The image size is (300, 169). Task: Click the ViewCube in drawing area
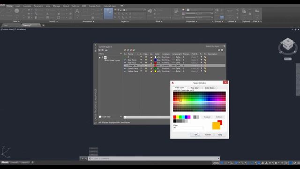tap(288, 44)
